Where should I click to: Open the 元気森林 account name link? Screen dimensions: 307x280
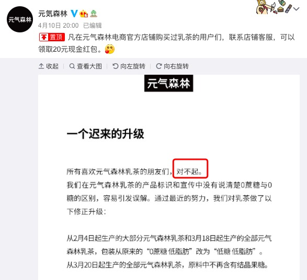coord(53,14)
